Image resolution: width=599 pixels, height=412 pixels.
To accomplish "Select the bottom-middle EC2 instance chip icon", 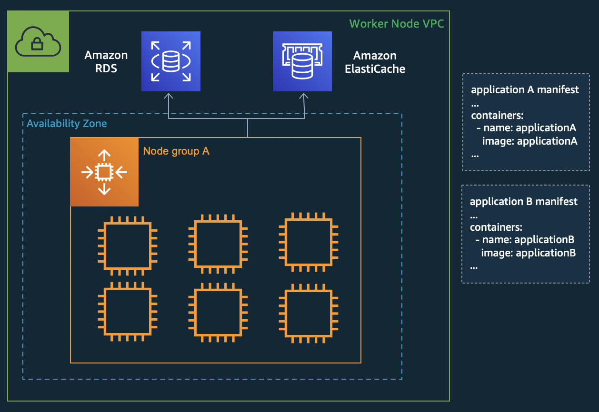I will coord(218,313).
